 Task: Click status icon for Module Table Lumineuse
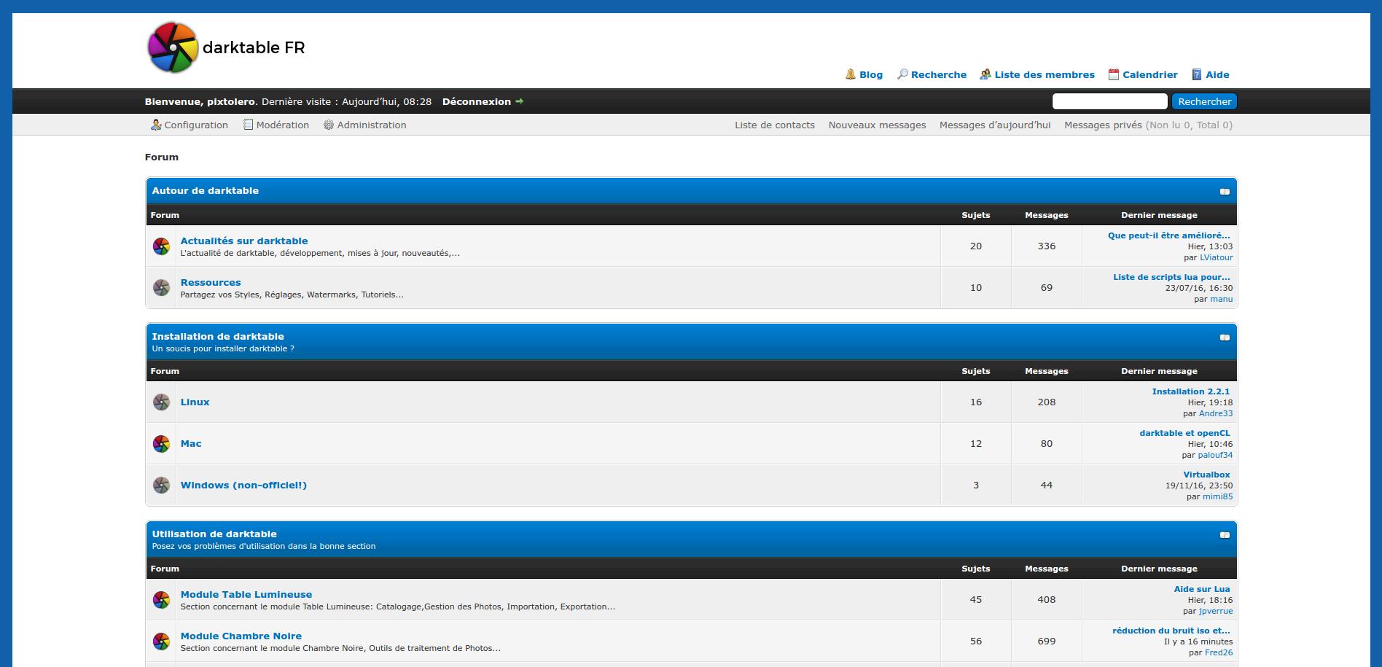(161, 600)
